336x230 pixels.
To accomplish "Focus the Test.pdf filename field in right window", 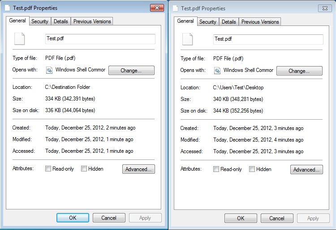I will point(268,39).
